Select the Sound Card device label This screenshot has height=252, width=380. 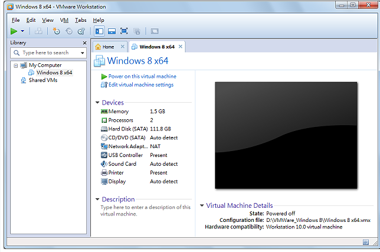click(122, 164)
